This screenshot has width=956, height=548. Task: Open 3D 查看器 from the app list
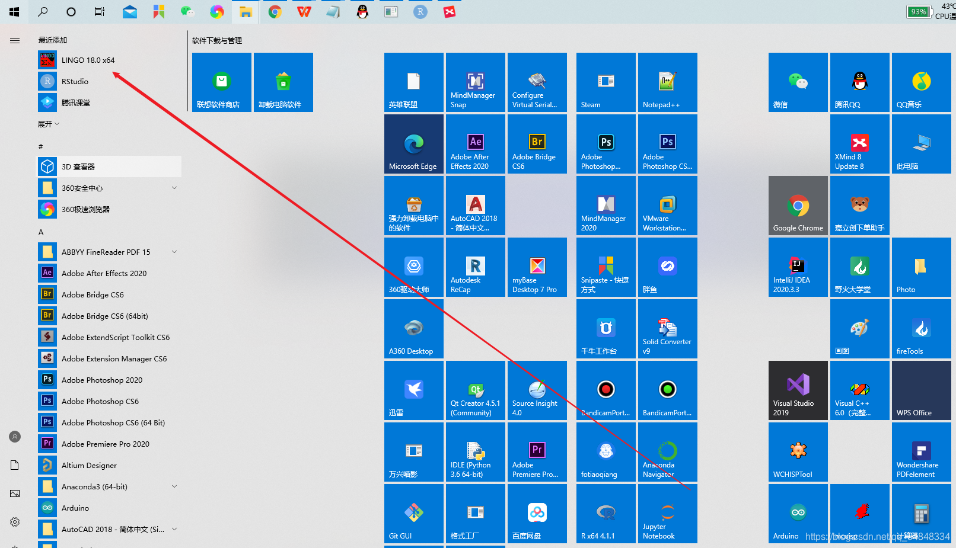(110, 166)
